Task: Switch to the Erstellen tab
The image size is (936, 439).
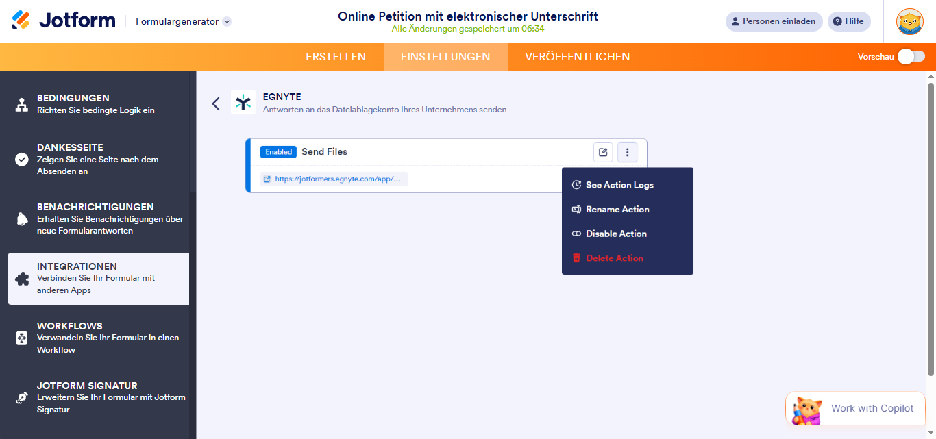Action: point(336,57)
